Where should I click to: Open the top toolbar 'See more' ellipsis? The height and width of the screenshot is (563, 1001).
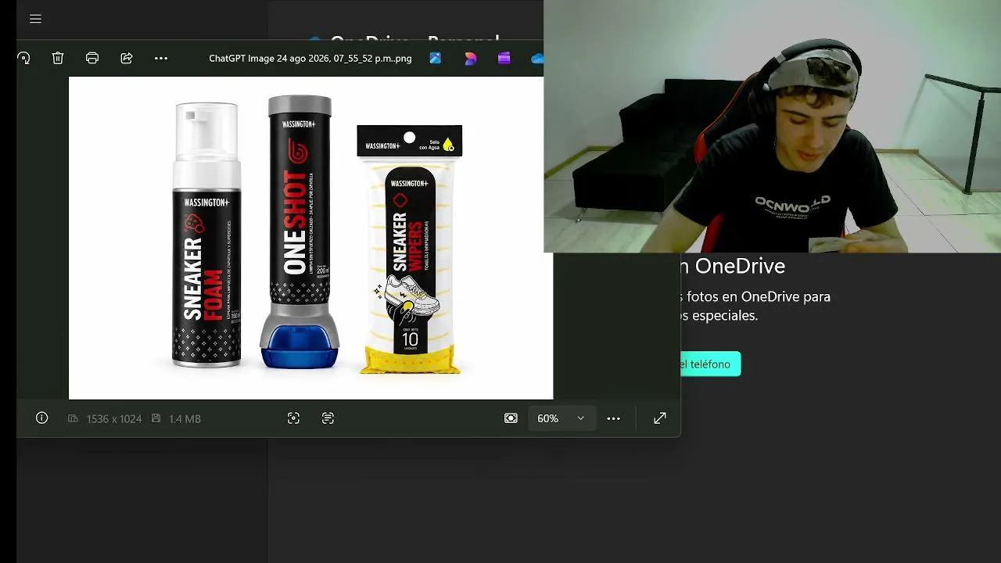point(161,58)
